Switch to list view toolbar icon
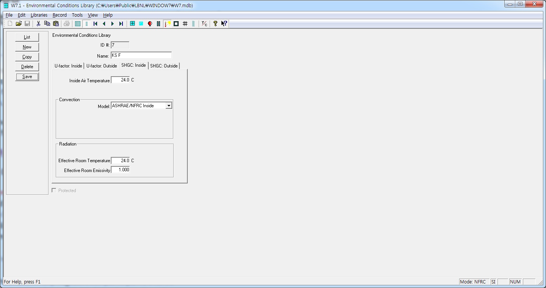The width and height of the screenshot is (546, 288). pyautogui.click(x=78, y=23)
